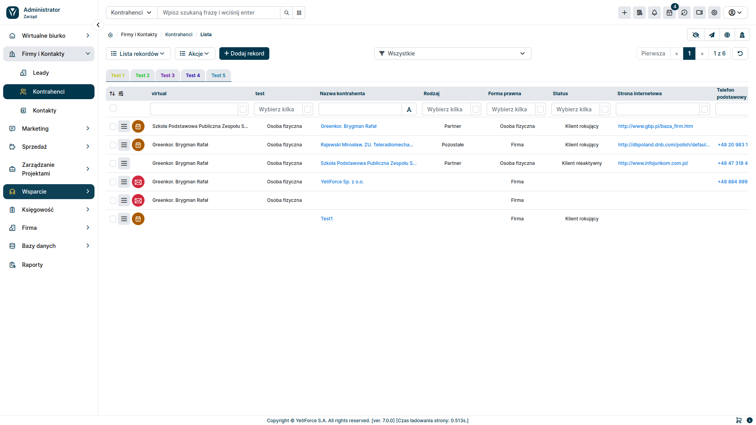
Task: Tick the checkbox in the test filter field
Action: 308,109
